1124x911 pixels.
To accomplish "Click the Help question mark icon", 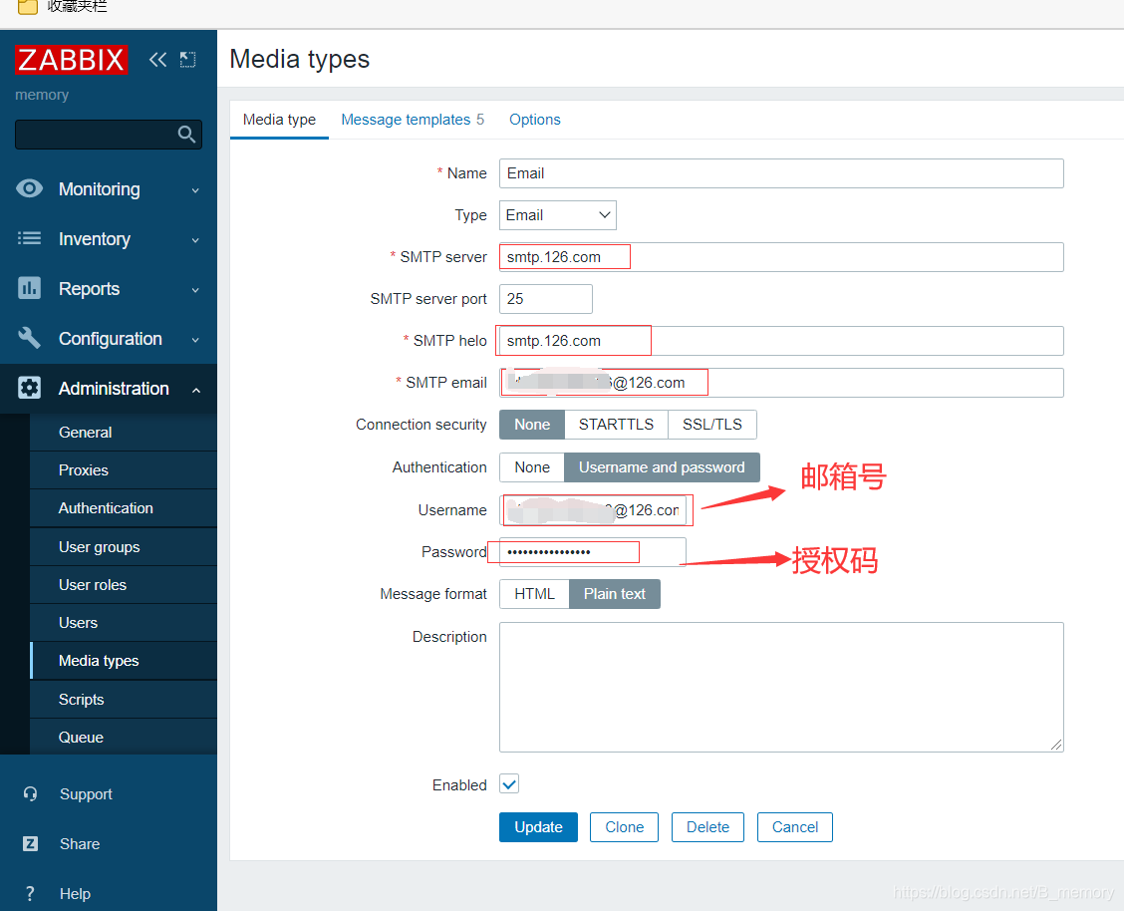I will (x=30, y=893).
